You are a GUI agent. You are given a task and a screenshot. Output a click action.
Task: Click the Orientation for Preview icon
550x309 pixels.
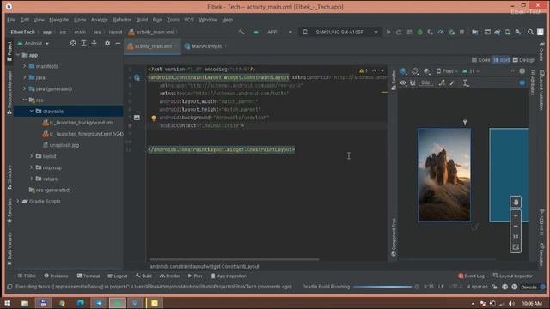coord(415,71)
